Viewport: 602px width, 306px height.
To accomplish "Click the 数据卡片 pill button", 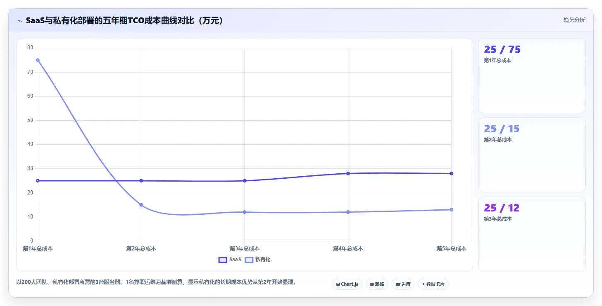I will tap(433, 284).
